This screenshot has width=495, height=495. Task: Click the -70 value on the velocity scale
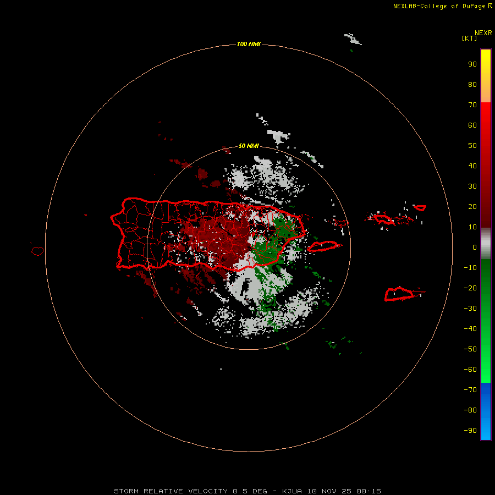click(470, 390)
